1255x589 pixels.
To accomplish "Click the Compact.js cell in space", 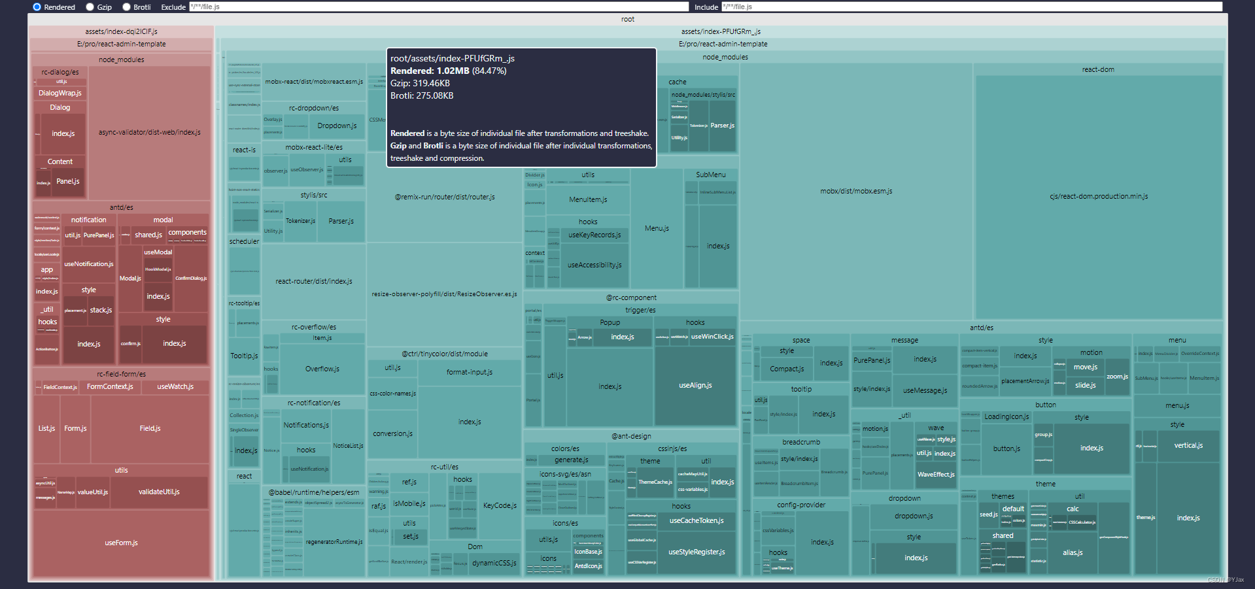I will 787,369.
